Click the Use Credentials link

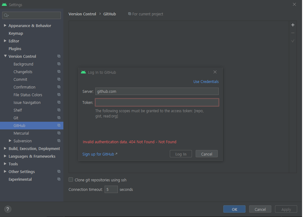(206, 81)
